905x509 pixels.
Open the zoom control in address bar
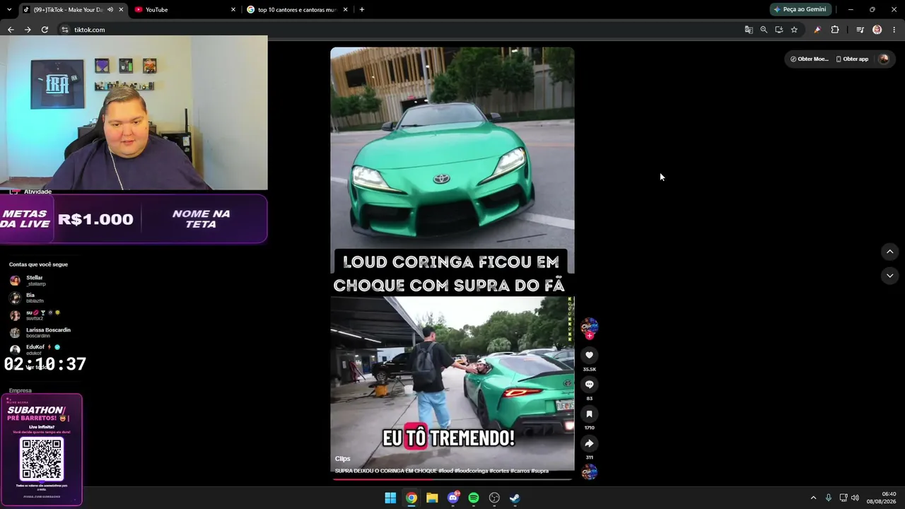pos(764,30)
